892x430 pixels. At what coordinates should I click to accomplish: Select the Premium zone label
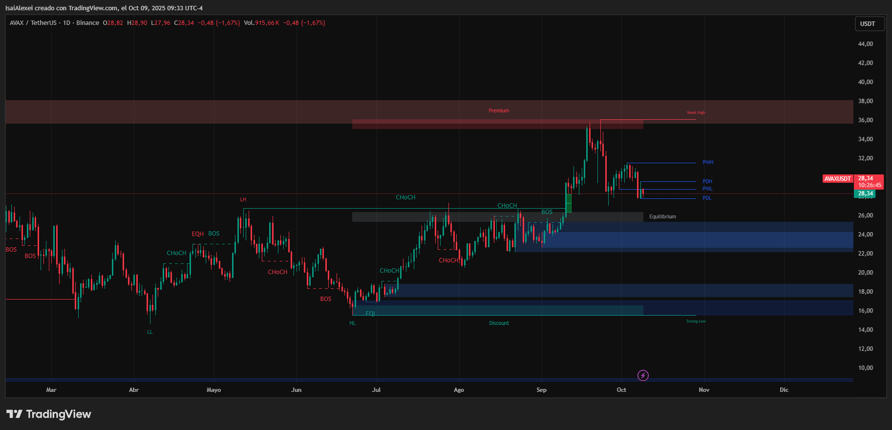[x=499, y=111]
